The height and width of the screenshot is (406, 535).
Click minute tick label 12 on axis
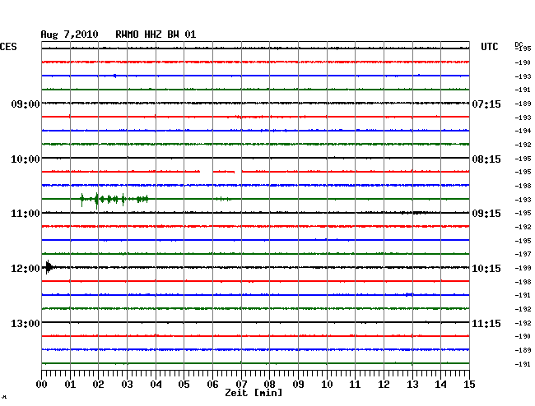[x=384, y=385]
